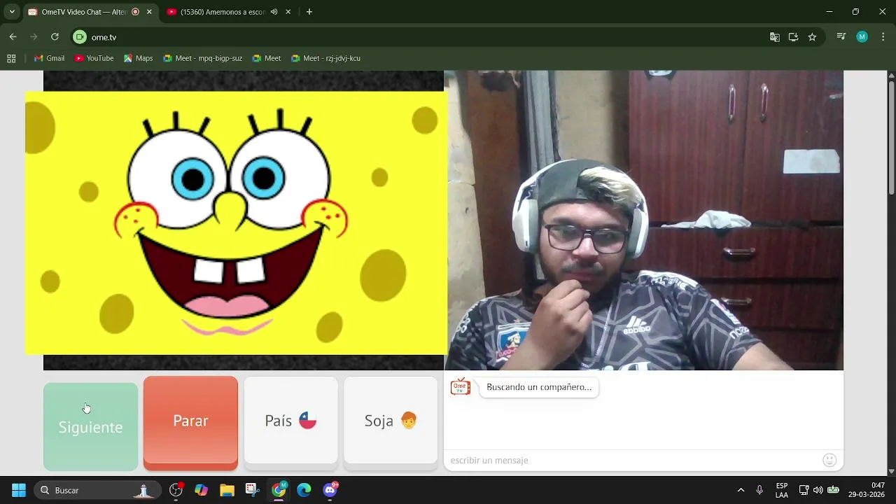This screenshot has width=896, height=504.
Task: Open File Explorer from the taskbar
Action: pos(227,490)
